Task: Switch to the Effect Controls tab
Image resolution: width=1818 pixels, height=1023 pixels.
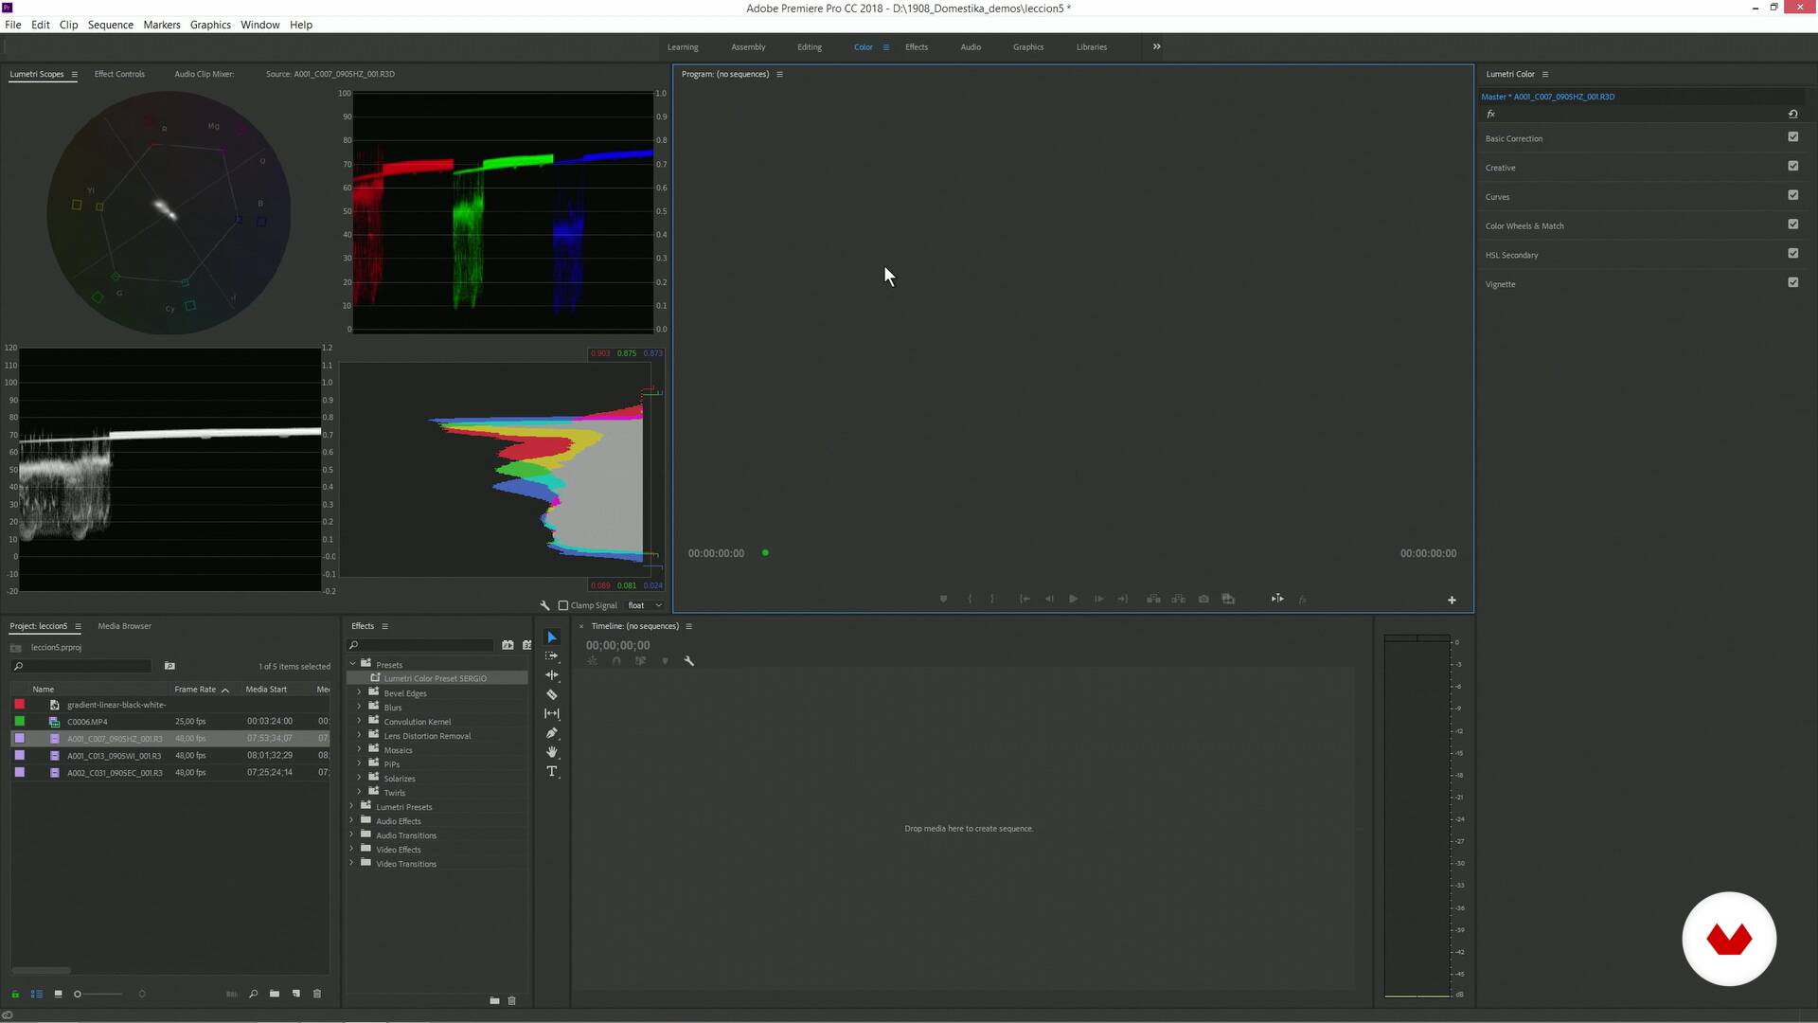Action: [119, 74]
